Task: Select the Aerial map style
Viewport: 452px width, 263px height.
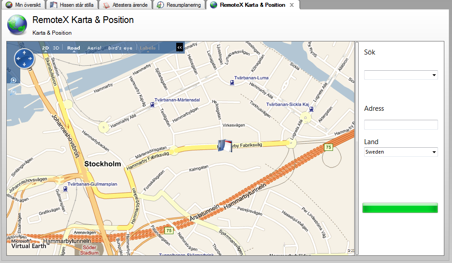Action: pos(94,48)
